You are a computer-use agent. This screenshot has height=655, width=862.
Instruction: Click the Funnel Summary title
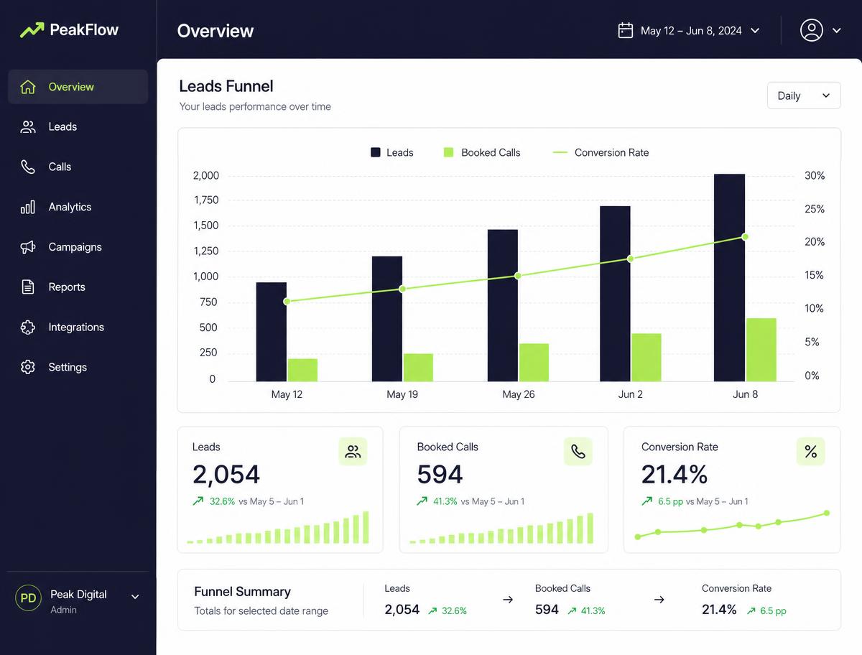click(x=243, y=592)
